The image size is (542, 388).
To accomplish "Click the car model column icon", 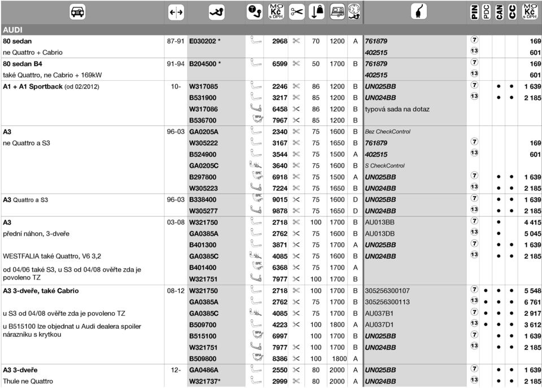I will point(77,12).
